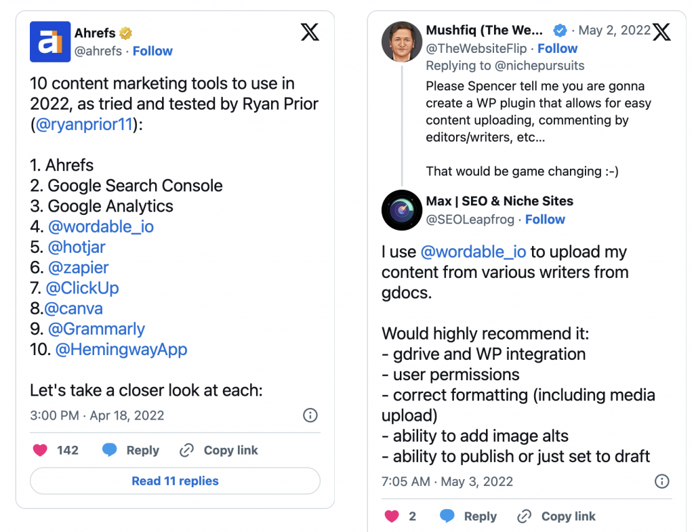Follow the @ahrefs account
This screenshot has width=694, height=532.
click(152, 51)
